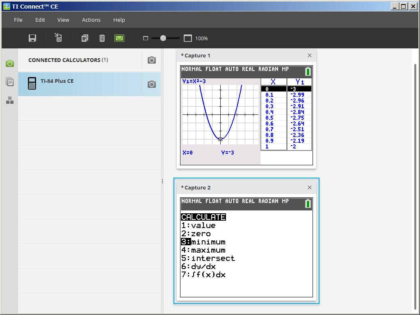Open the Help menu
Screen dimensions: 420x315
click(119, 20)
